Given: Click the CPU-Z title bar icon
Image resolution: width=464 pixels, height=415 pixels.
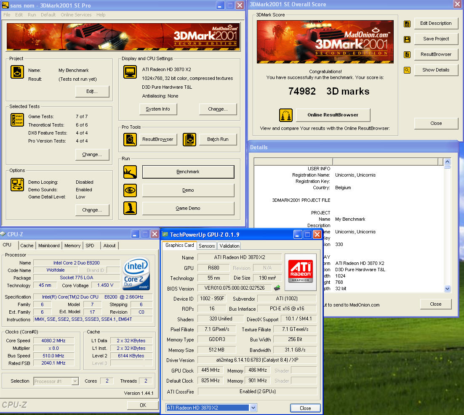Looking at the screenshot, I should (3, 234).
